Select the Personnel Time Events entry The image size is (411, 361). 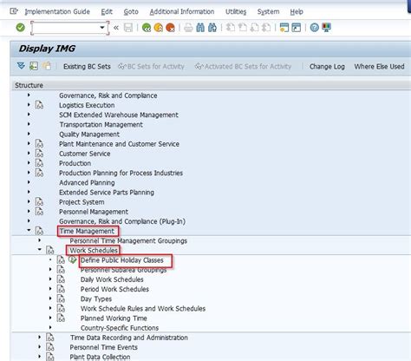[103, 347]
